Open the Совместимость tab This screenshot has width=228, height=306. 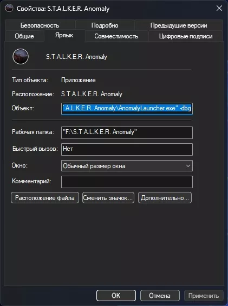116,36
